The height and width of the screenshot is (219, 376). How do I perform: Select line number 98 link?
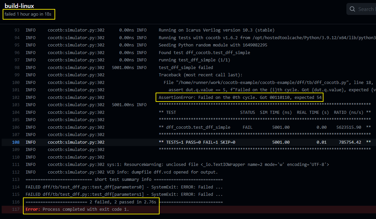[17, 67]
